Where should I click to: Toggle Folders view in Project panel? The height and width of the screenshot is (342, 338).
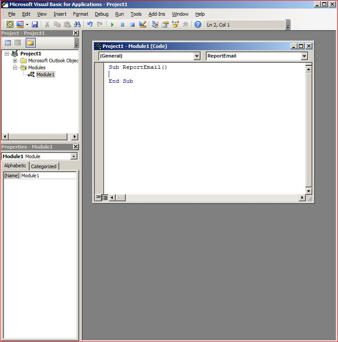(x=30, y=43)
